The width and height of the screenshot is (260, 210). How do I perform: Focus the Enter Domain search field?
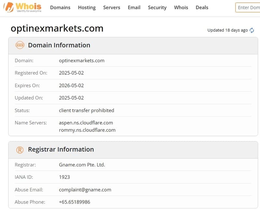pos(248,7)
